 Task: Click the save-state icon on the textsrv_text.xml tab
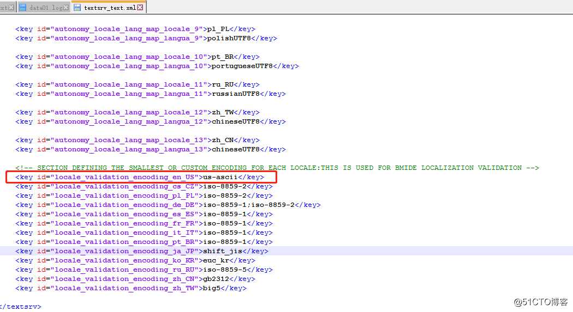[77, 7]
